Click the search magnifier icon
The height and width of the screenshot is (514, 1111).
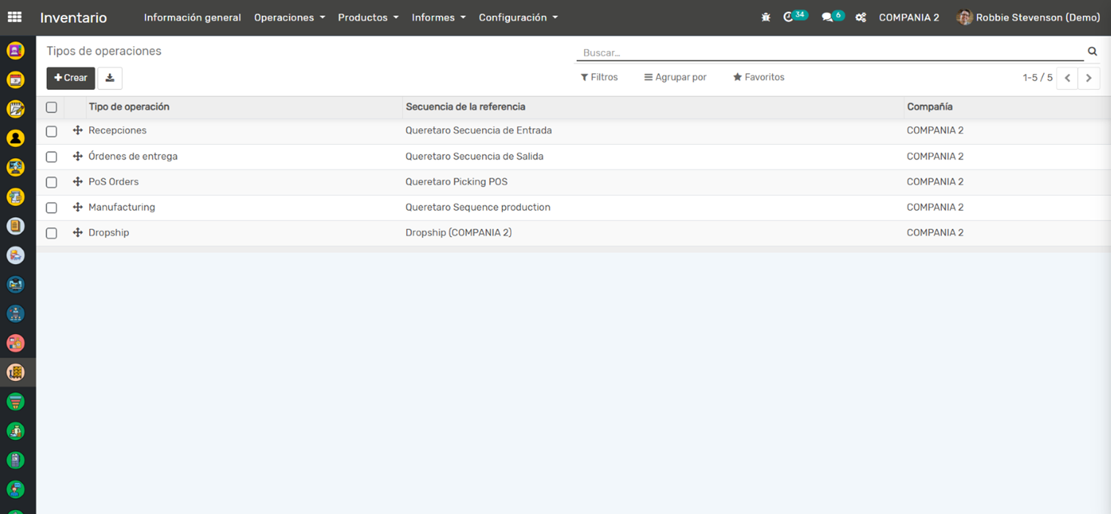point(1092,52)
